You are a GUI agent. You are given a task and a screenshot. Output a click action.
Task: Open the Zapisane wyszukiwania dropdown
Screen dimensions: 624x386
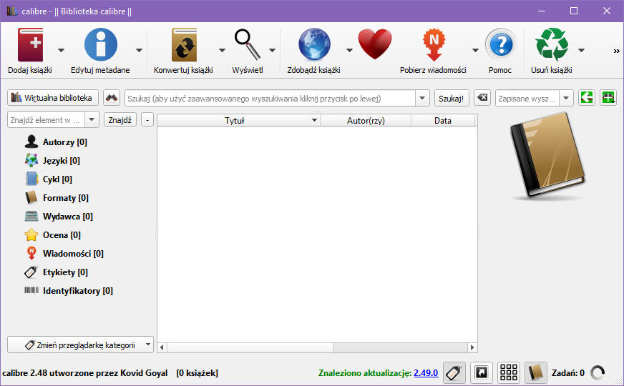pyautogui.click(x=566, y=98)
